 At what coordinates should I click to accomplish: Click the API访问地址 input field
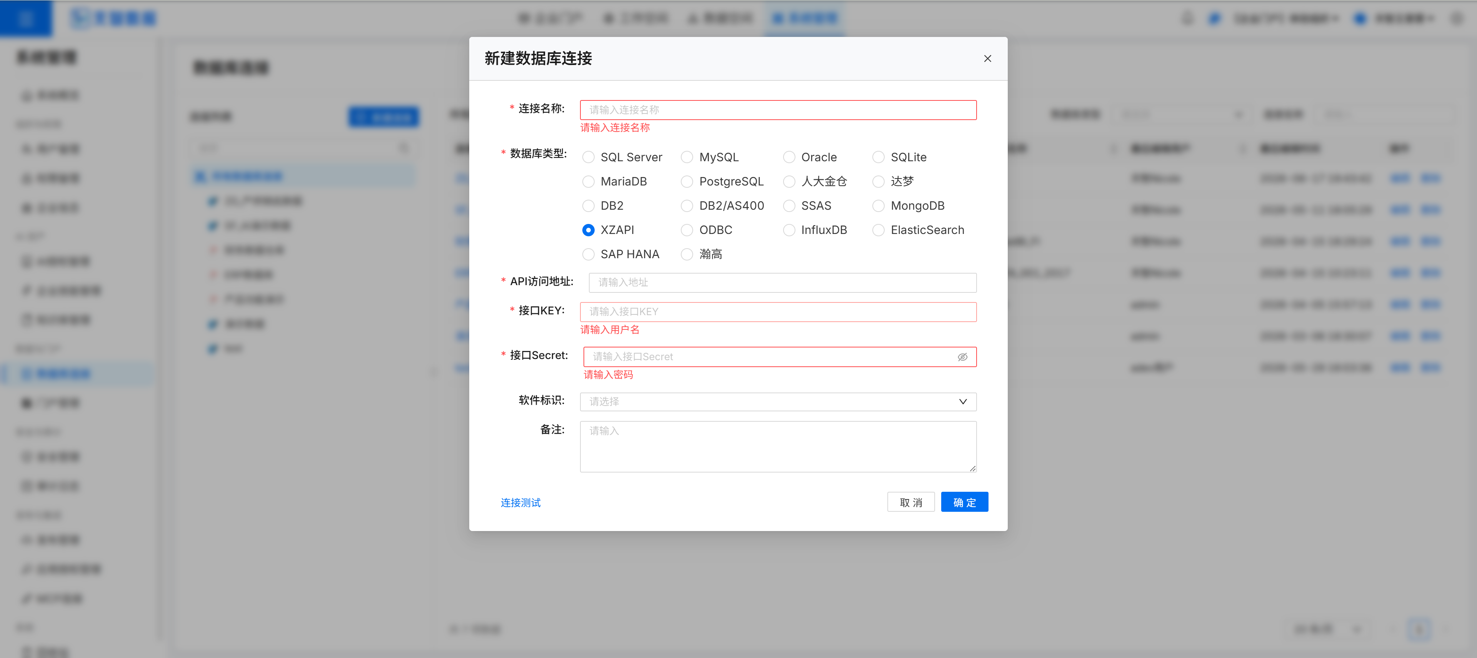coord(783,282)
